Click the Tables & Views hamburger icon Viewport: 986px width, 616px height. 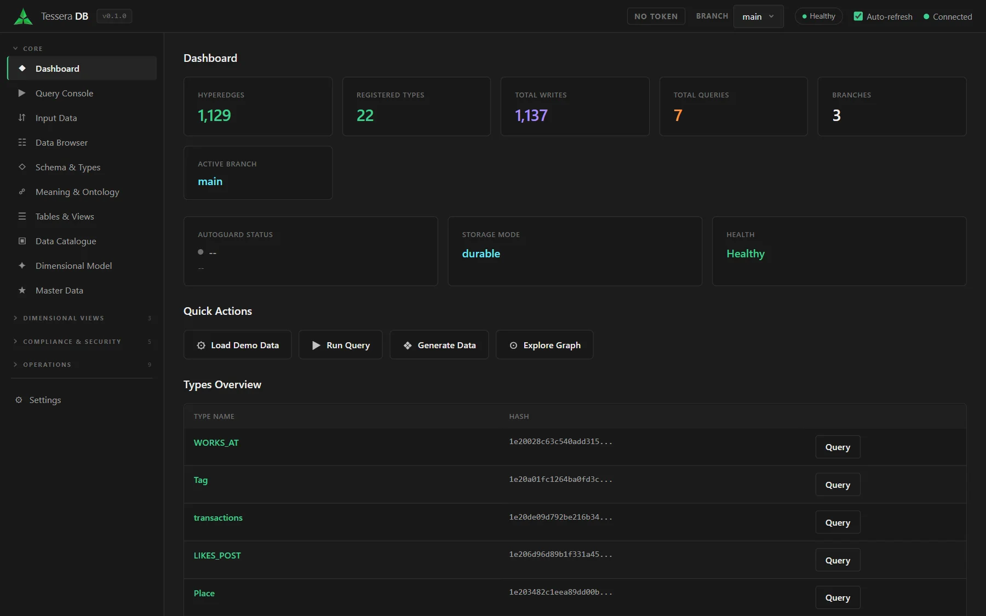22,216
